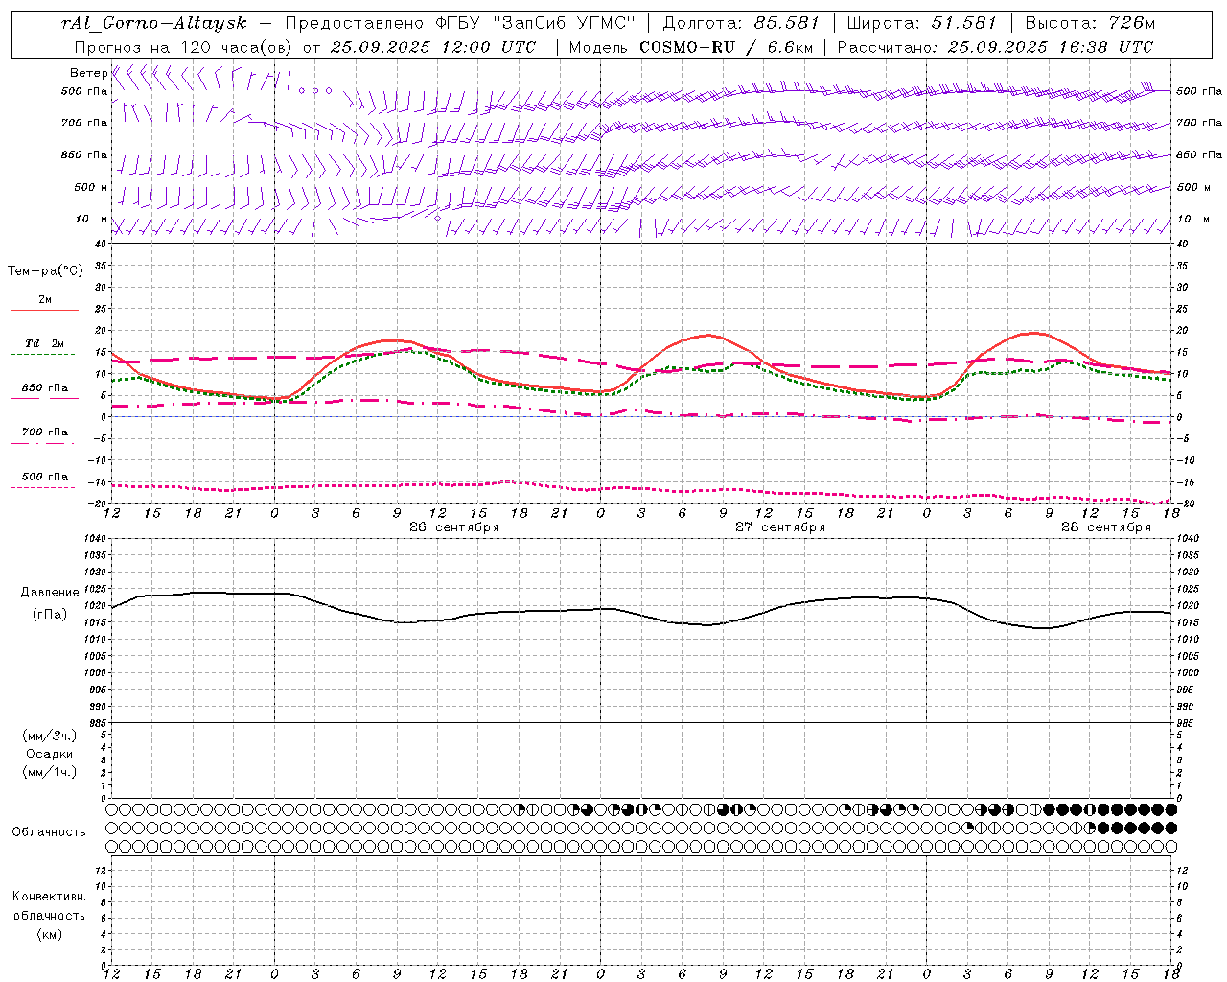Select the forecast header Прогноз на 120 часа(ов)
The image size is (1227, 982).
[x=184, y=47]
